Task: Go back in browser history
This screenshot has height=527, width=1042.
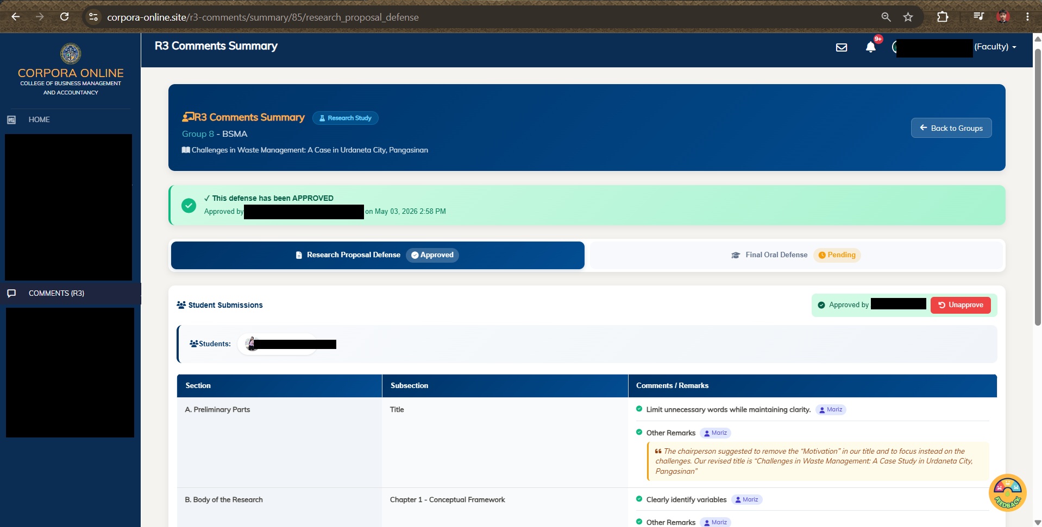Action: (16, 17)
